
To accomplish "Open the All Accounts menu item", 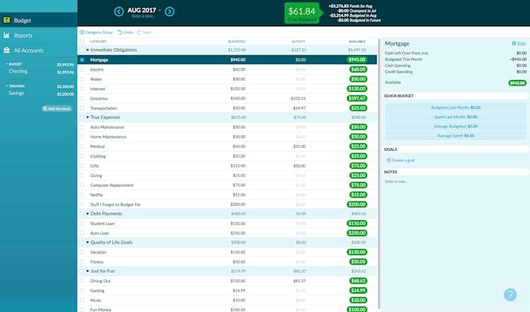I will point(39,50).
